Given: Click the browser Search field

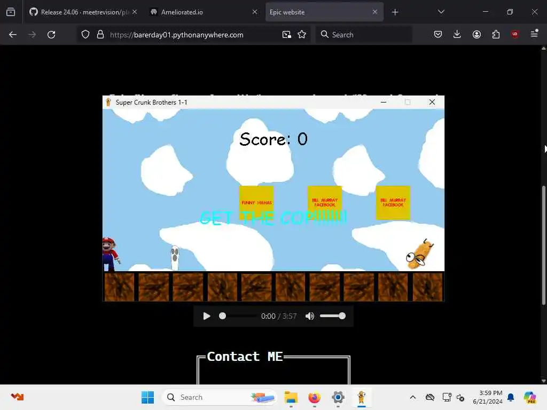Looking at the screenshot, I should [x=363, y=35].
